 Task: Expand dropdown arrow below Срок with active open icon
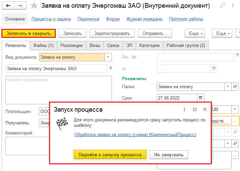228,144
